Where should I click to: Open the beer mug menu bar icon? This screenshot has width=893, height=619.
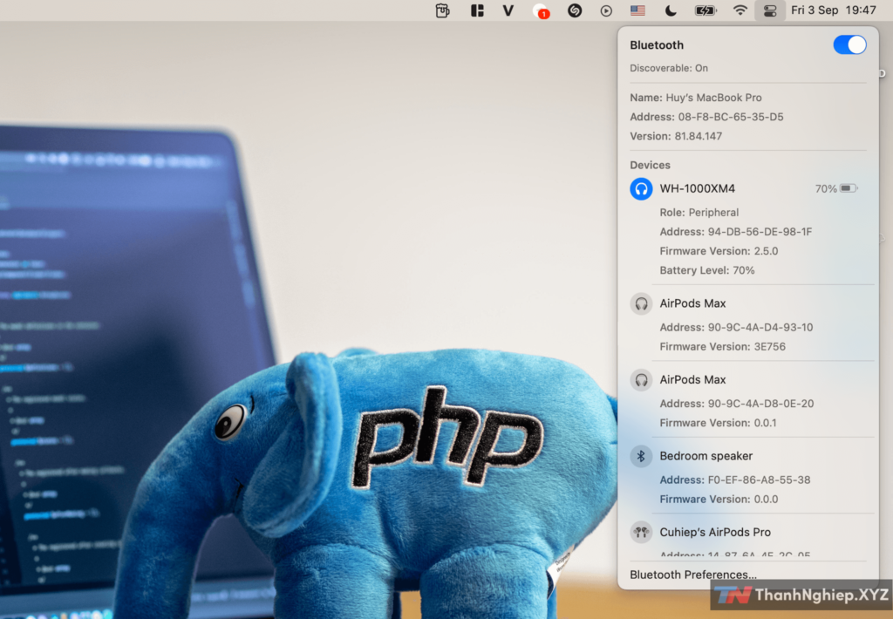coord(443,10)
